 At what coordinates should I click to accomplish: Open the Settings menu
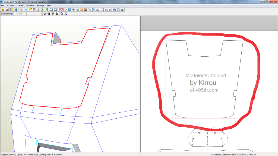click(40, 5)
